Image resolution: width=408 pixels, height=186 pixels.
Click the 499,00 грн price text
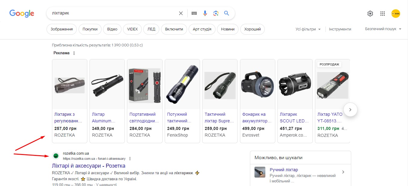coord(253,128)
